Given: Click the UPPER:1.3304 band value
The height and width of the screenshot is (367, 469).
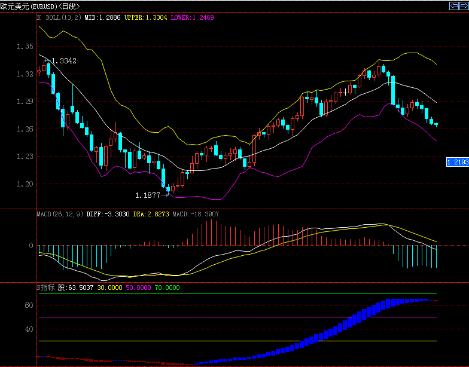Looking at the screenshot, I should 146,17.
